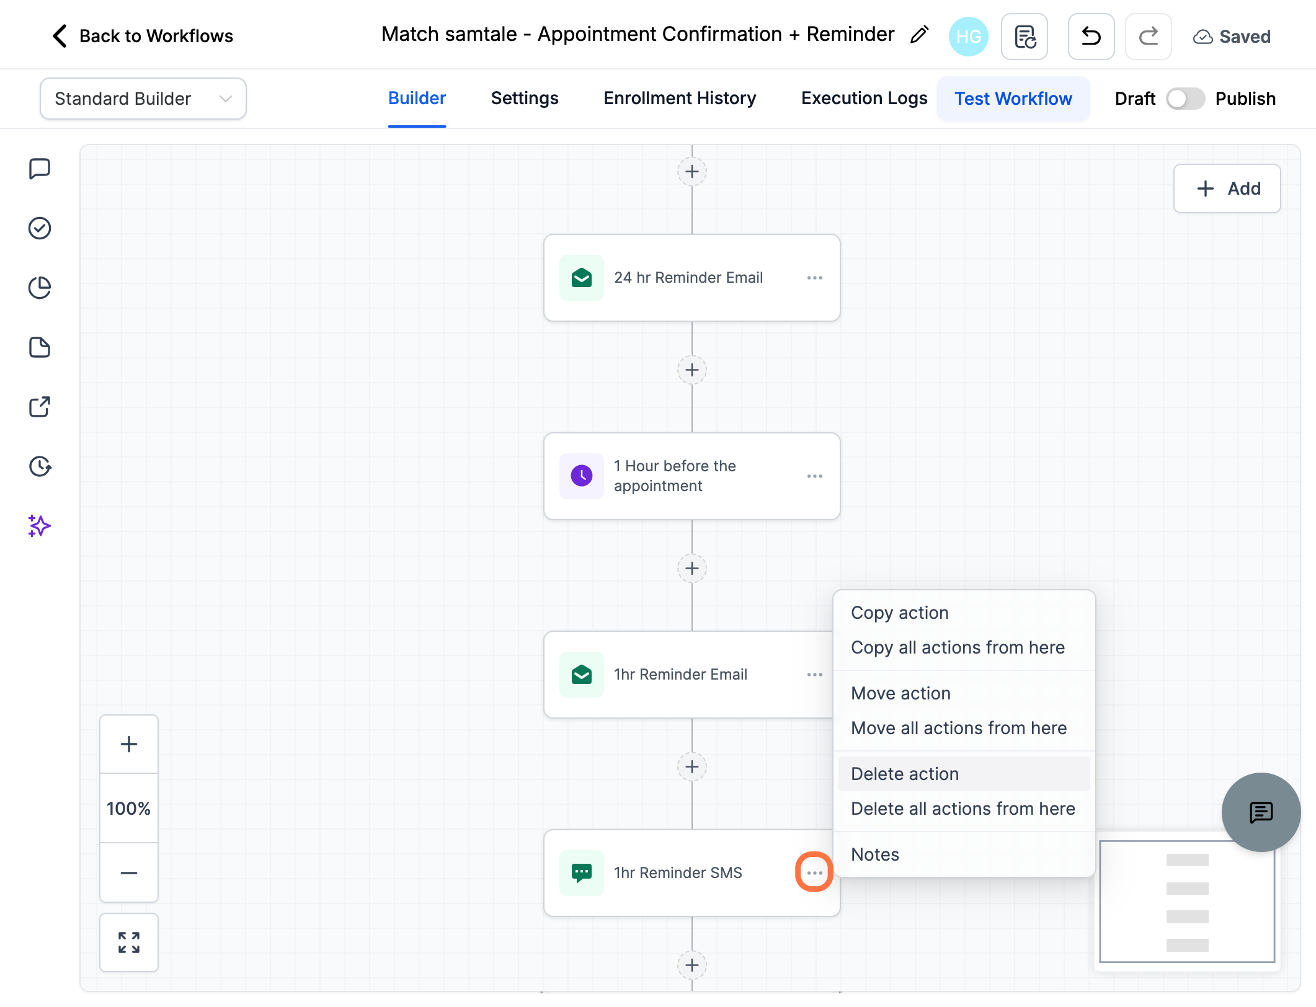
Task: Zoom in with the plus button
Action: 129,744
